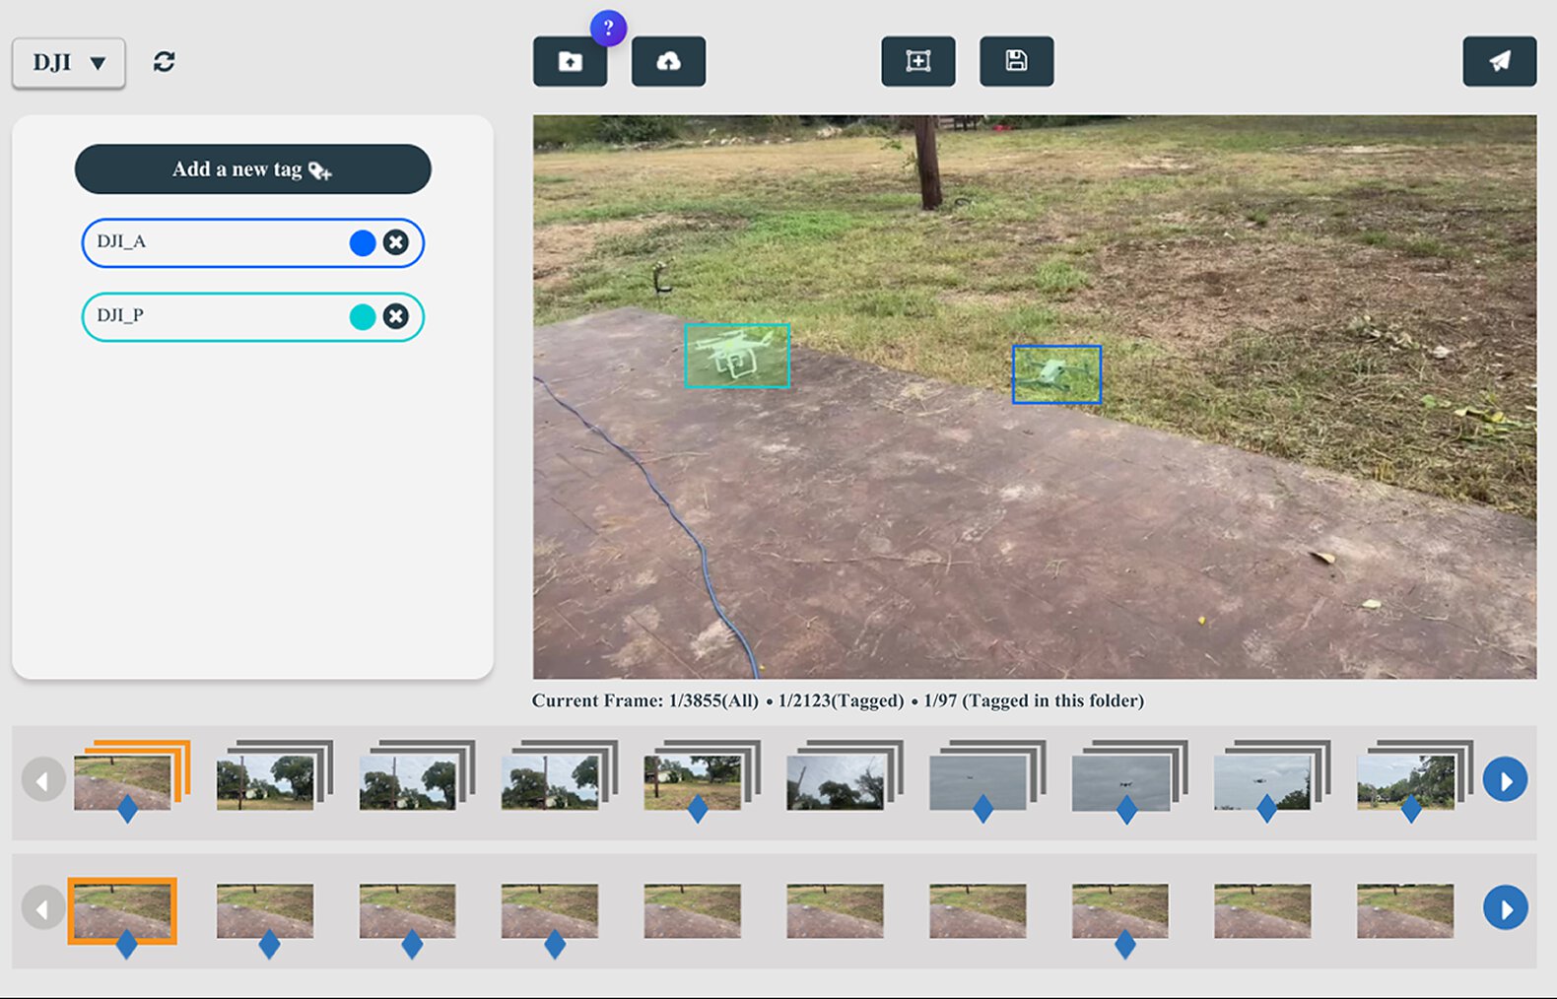Open the DJI project dropdown
This screenshot has height=999, width=1557.
click(x=69, y=63)
